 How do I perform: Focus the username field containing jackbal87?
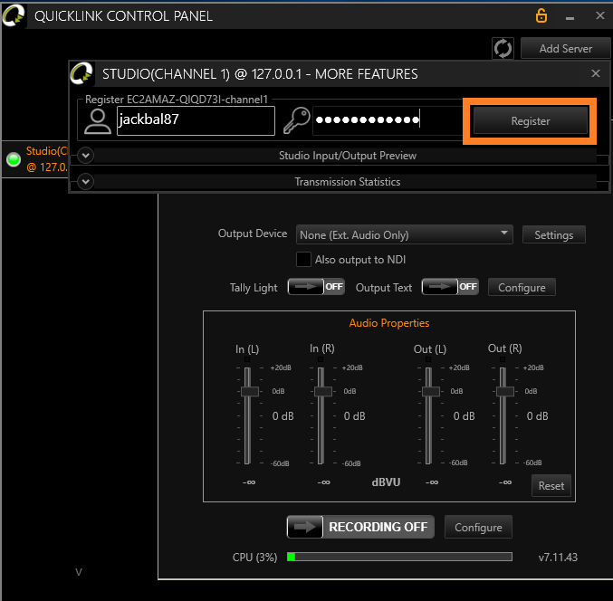[x=196, y=120]
